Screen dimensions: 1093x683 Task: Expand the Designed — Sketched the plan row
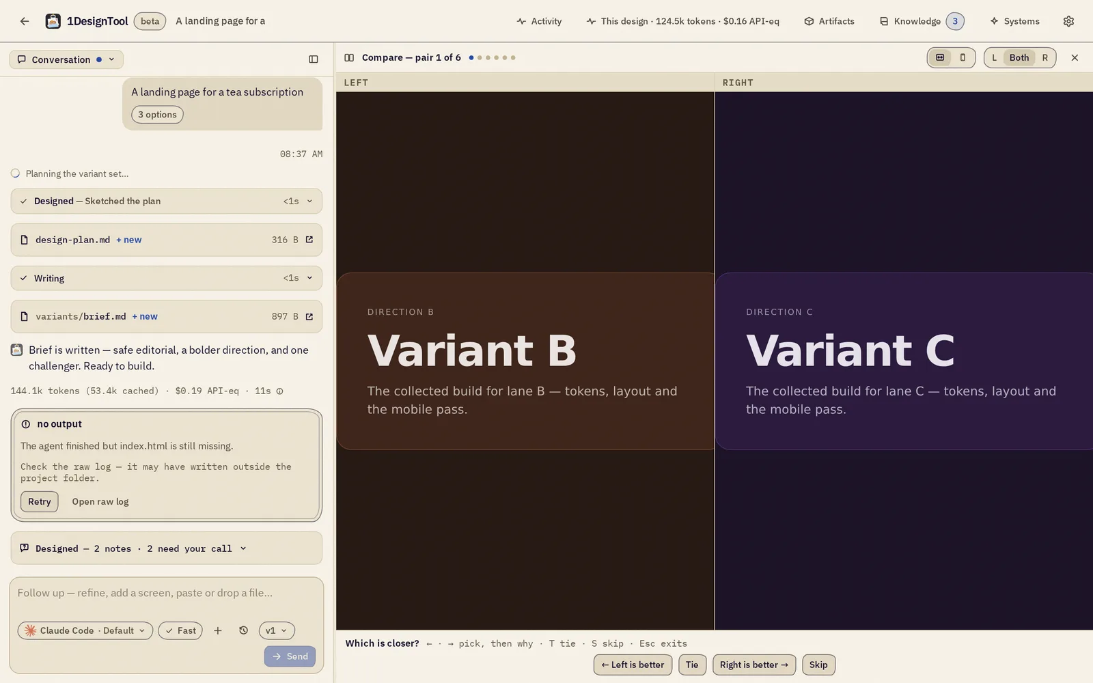click(x=166, y=201)
